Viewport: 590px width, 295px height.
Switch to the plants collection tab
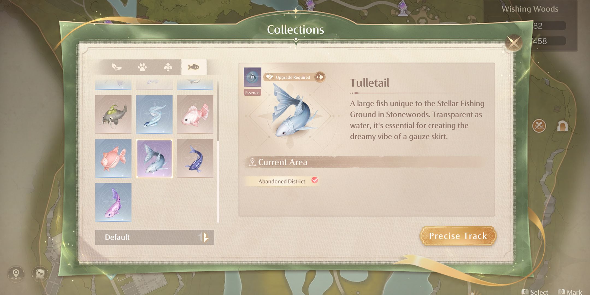coord(116,67)
